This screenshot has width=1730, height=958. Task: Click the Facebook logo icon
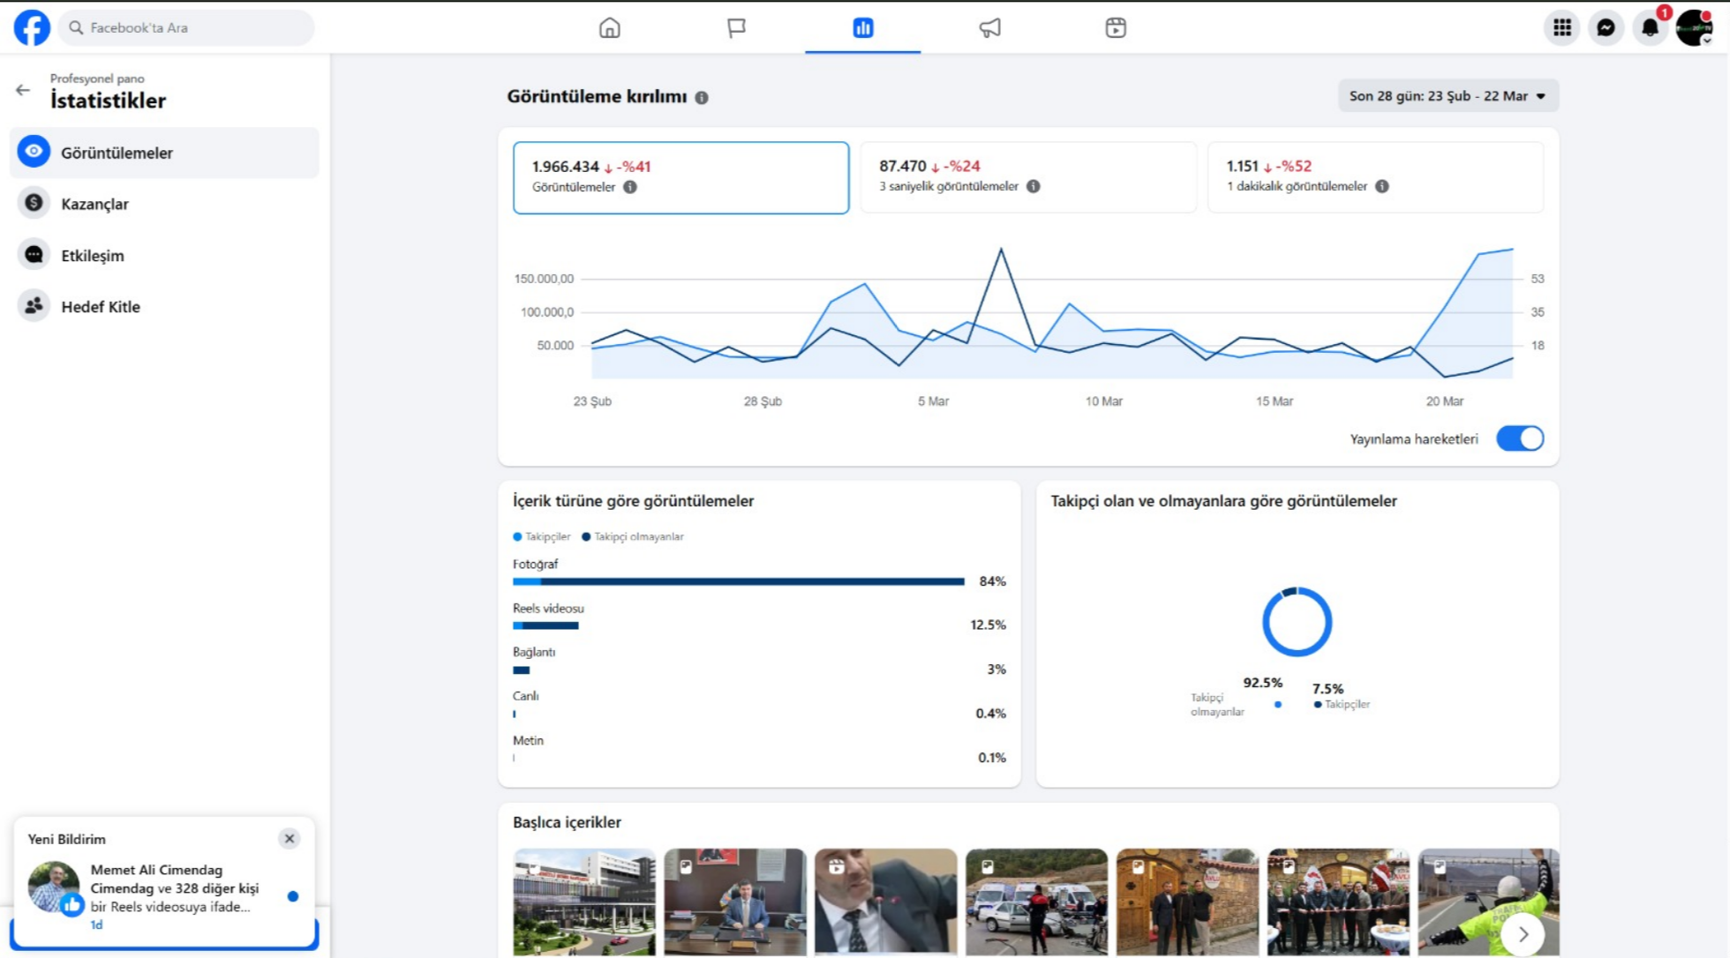click(x=32, y=27)
